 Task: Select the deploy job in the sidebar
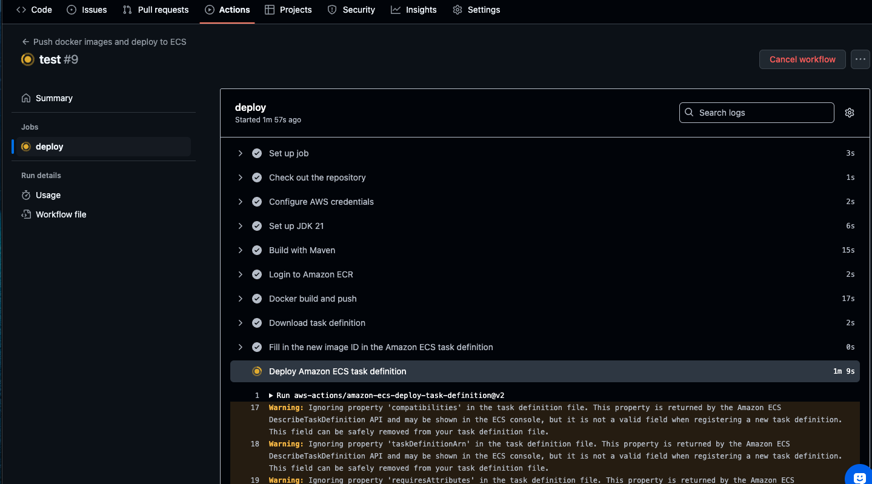(50, 146)
